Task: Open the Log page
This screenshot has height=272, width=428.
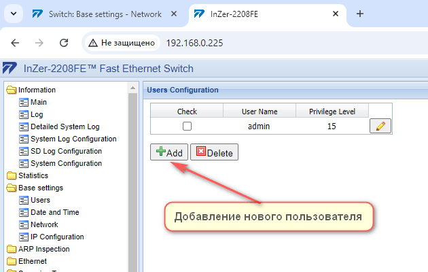Action: 37,114
